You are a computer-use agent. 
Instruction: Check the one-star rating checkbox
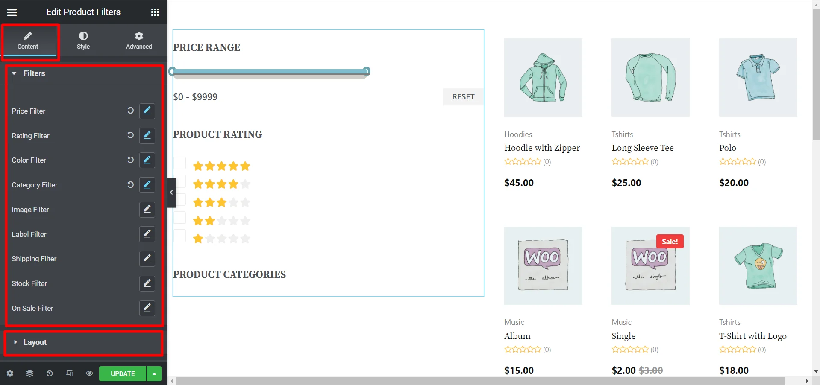[x=179, y=236]
